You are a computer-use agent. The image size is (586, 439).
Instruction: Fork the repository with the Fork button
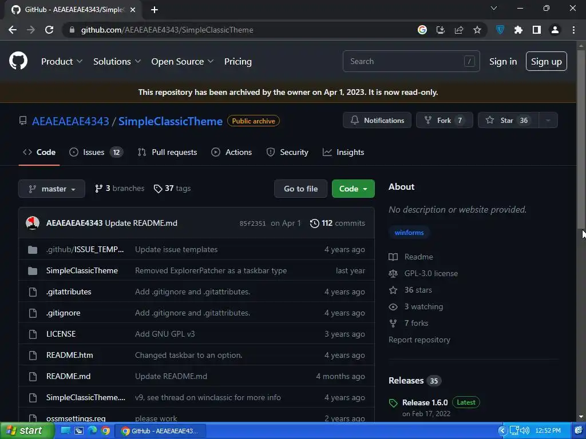coord(444,120)
